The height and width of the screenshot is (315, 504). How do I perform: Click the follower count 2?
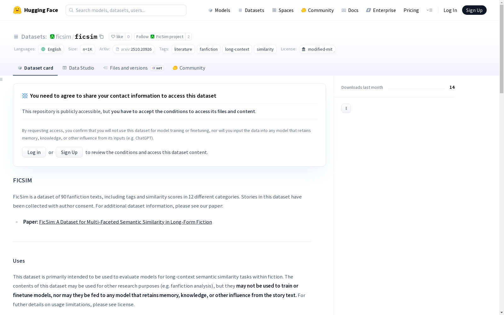[x=189, y=37]
